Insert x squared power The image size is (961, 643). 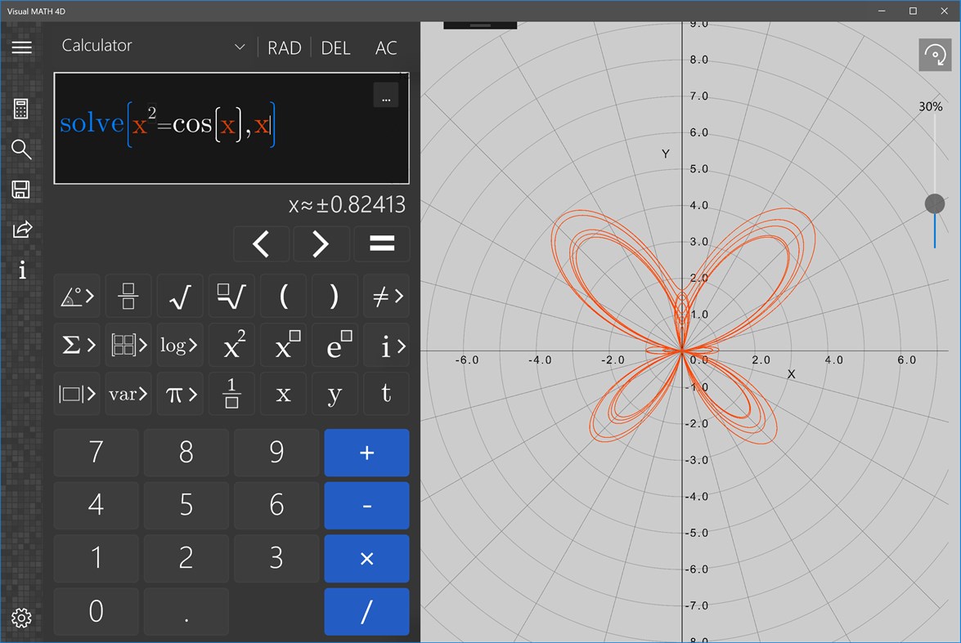click(x=231, y=346)
